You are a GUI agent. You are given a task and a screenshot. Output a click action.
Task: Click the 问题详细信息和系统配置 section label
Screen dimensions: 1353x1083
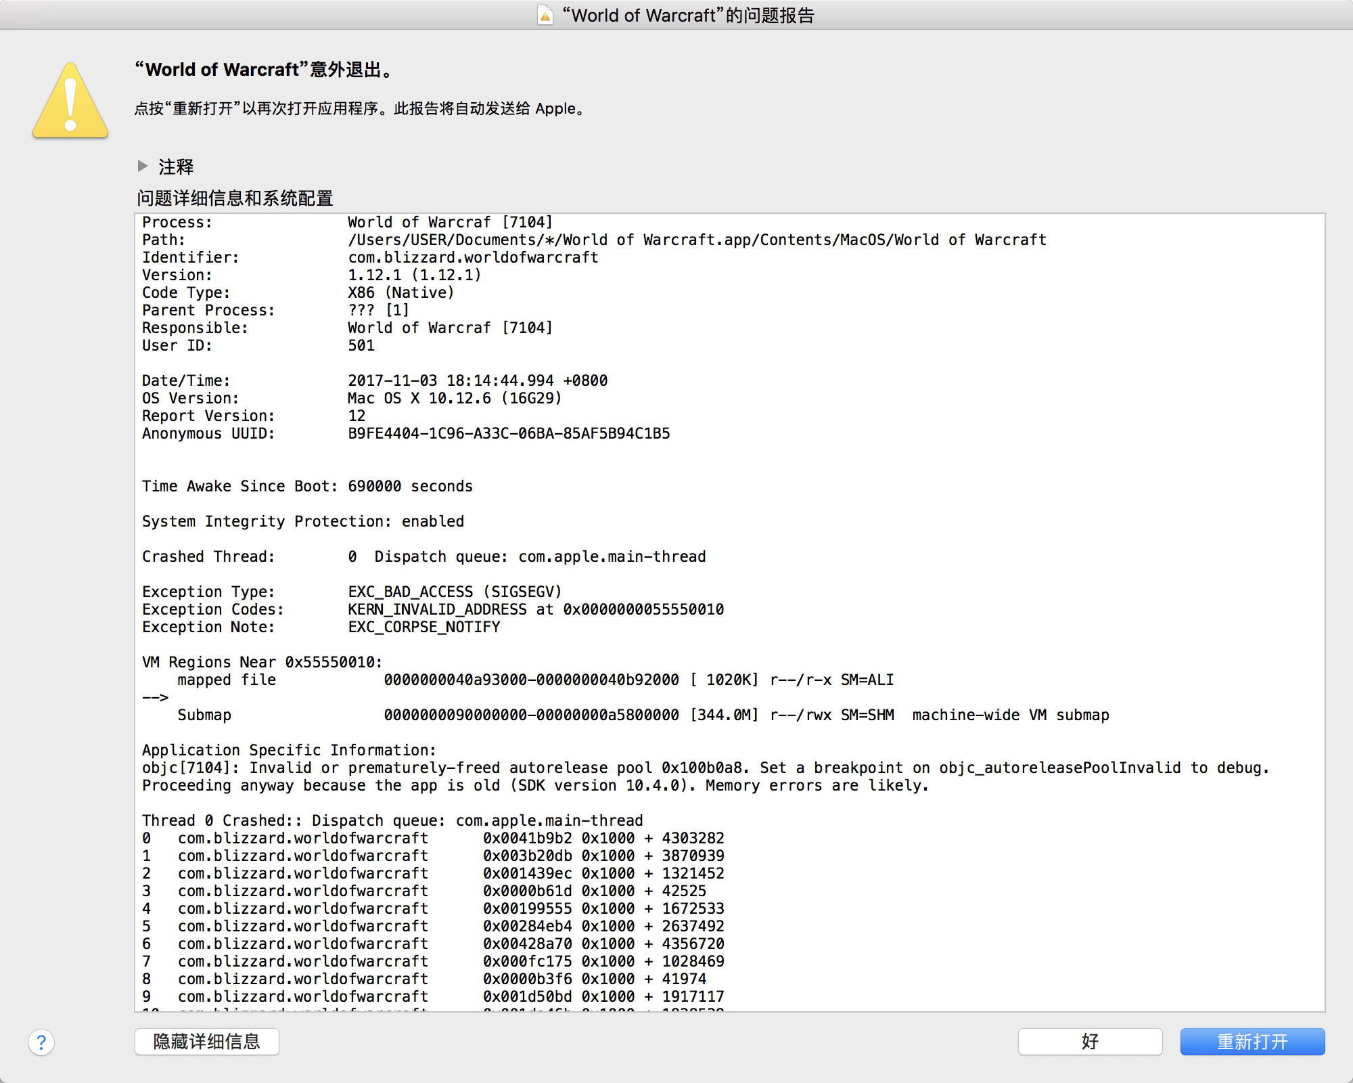point(235,198)
